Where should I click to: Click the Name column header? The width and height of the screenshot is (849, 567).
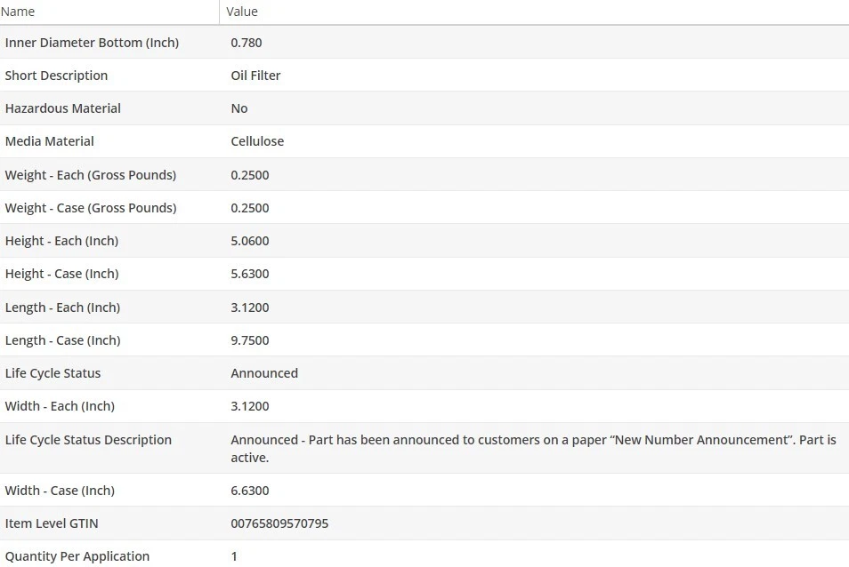19,12
